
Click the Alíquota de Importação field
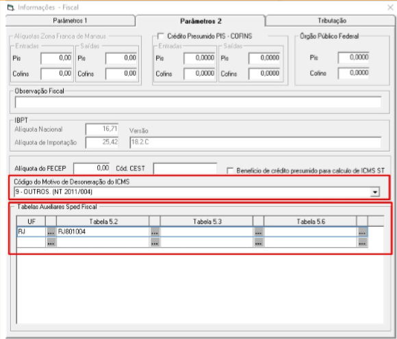click(x=102, y=142)
